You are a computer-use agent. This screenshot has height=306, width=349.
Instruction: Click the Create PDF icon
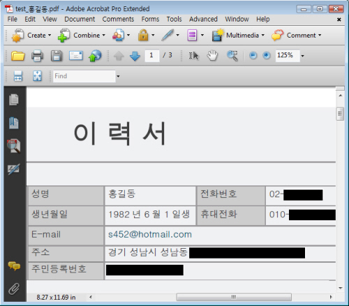pyautogui.click(x=17, y=36)
